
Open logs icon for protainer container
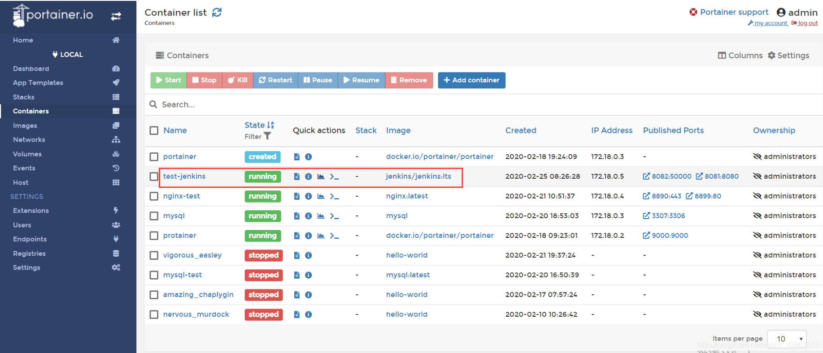[x=296, y=236]
